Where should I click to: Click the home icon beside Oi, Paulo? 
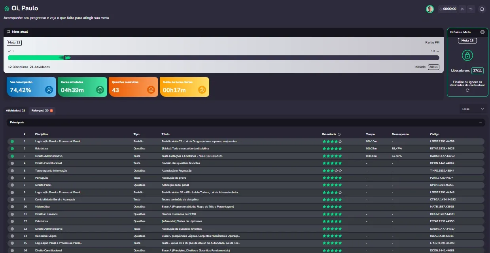click(x=7, y=8)
